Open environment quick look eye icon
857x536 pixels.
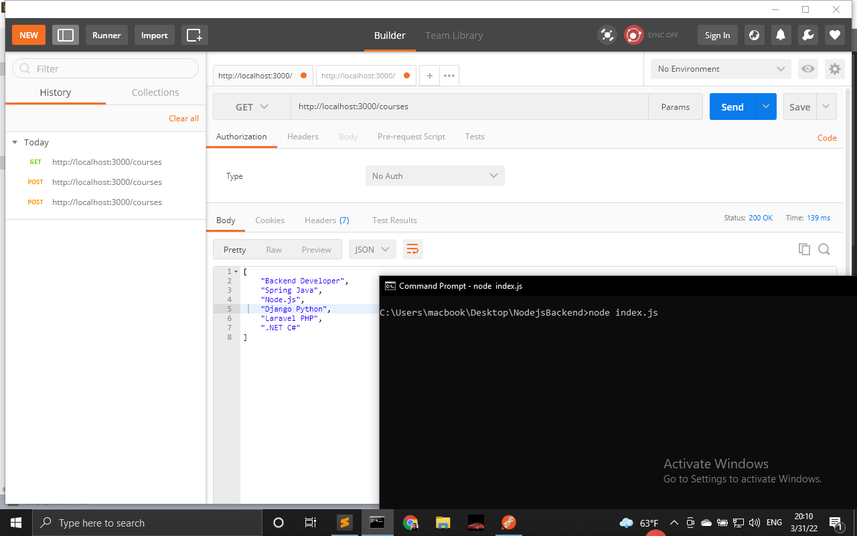808,68
